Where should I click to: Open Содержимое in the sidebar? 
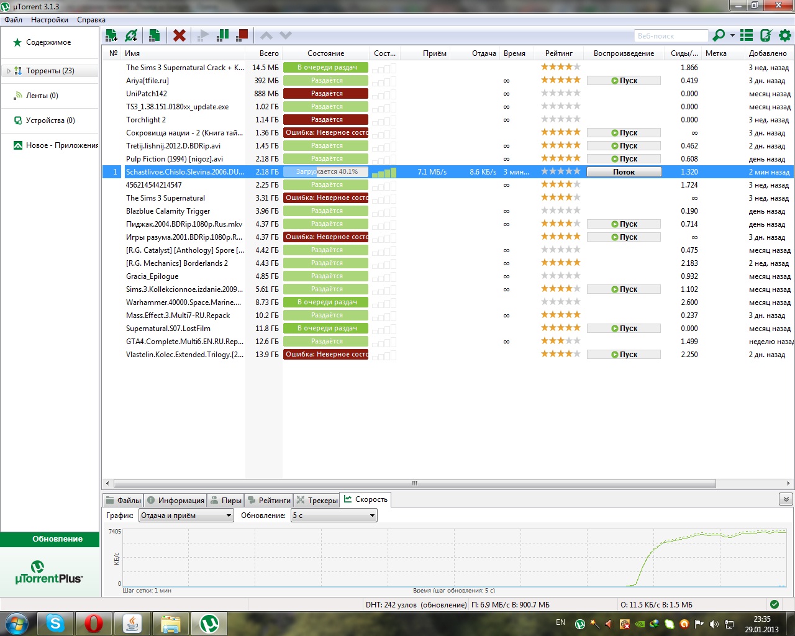coord(48,42)
